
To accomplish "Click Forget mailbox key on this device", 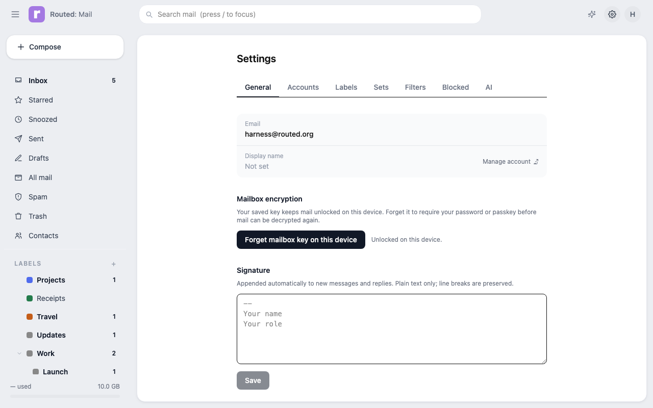I will coord(301,240).
